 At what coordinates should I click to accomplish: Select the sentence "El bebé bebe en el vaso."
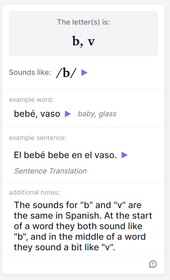click(x=65, y=155)
